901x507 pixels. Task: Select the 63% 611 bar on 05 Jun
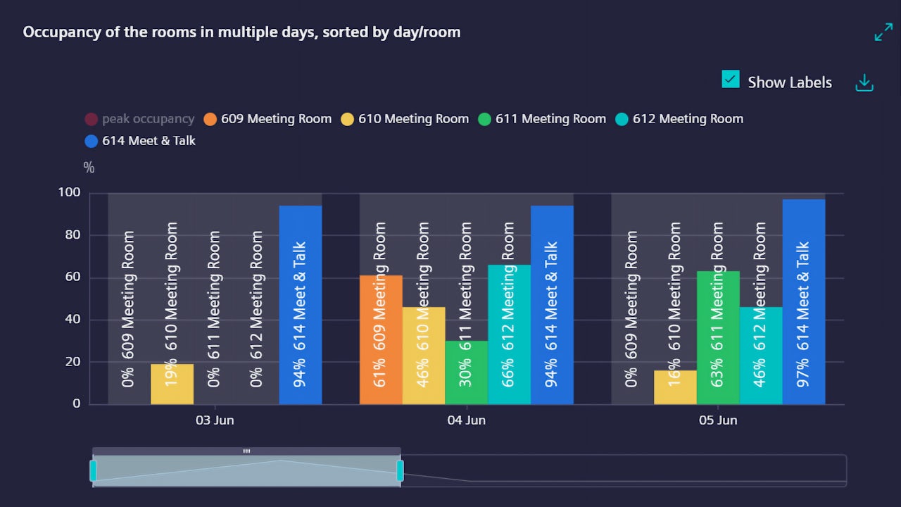point(718,337)
